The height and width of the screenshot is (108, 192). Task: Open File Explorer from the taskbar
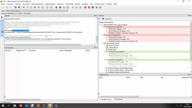point(15,106)
